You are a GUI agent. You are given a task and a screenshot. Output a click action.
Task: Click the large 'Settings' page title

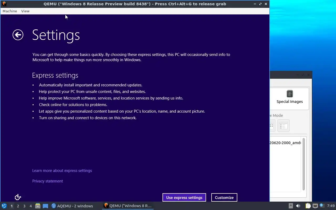pyautogui.click(x=56, y=35)
